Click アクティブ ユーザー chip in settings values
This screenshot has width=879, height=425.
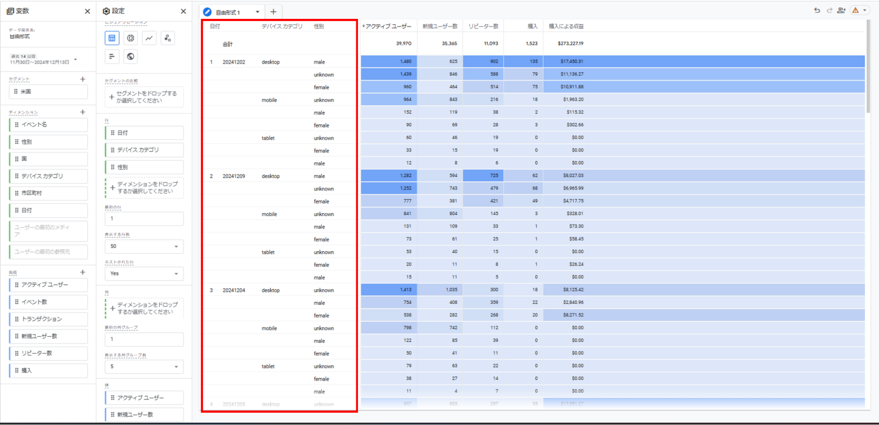pyautogui.click(x=144, y=398)
